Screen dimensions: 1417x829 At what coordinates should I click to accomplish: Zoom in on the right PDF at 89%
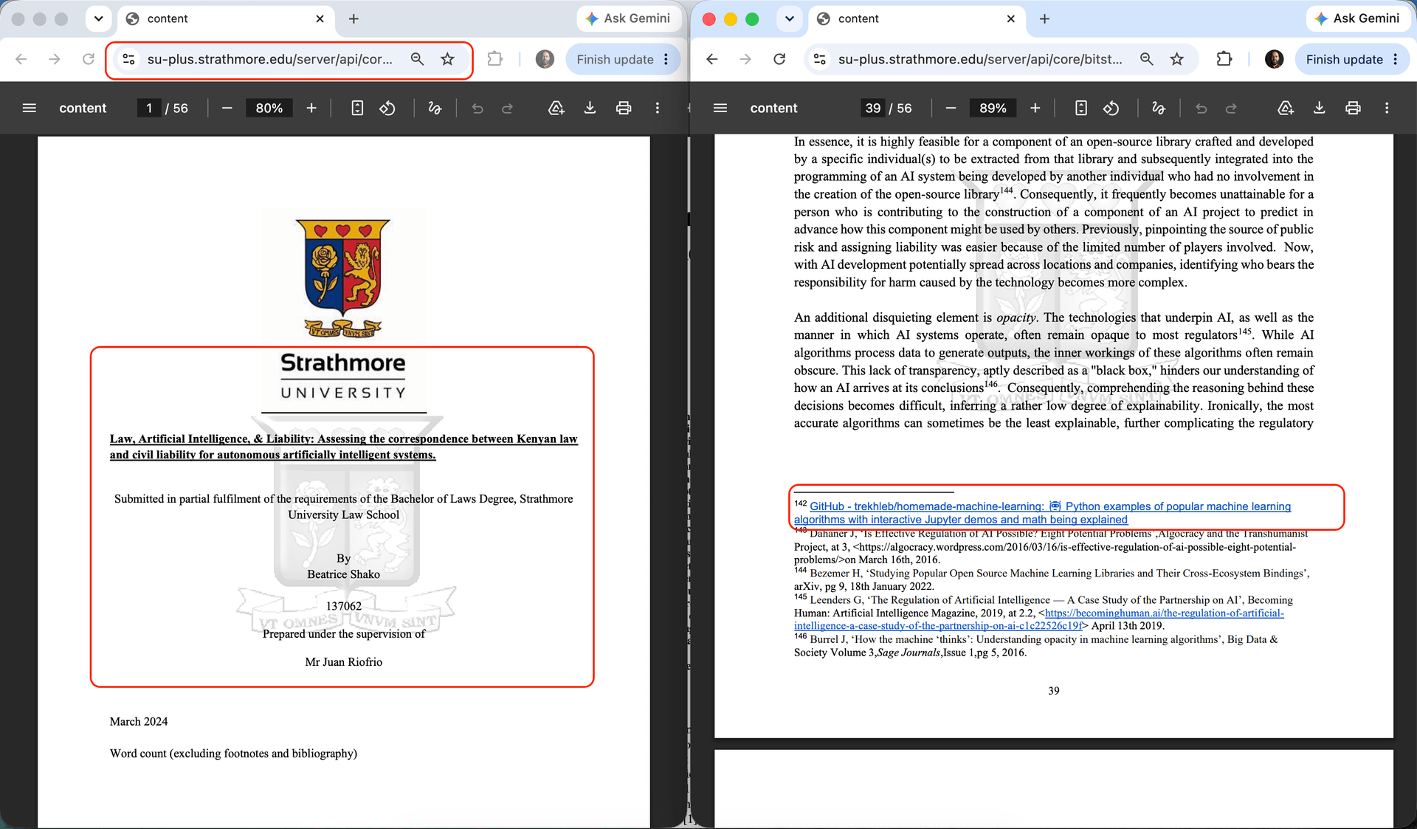[1035, 108]
